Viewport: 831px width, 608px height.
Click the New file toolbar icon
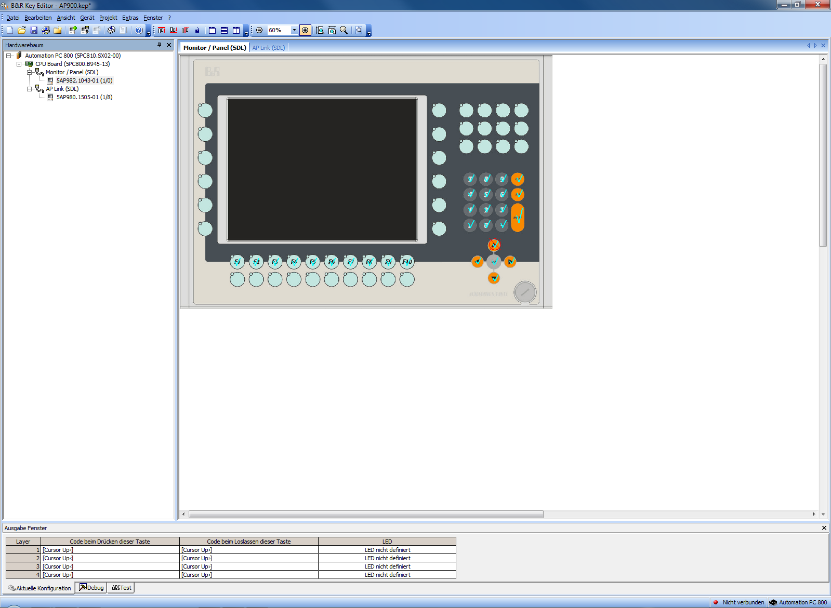[x=10, y=30]
